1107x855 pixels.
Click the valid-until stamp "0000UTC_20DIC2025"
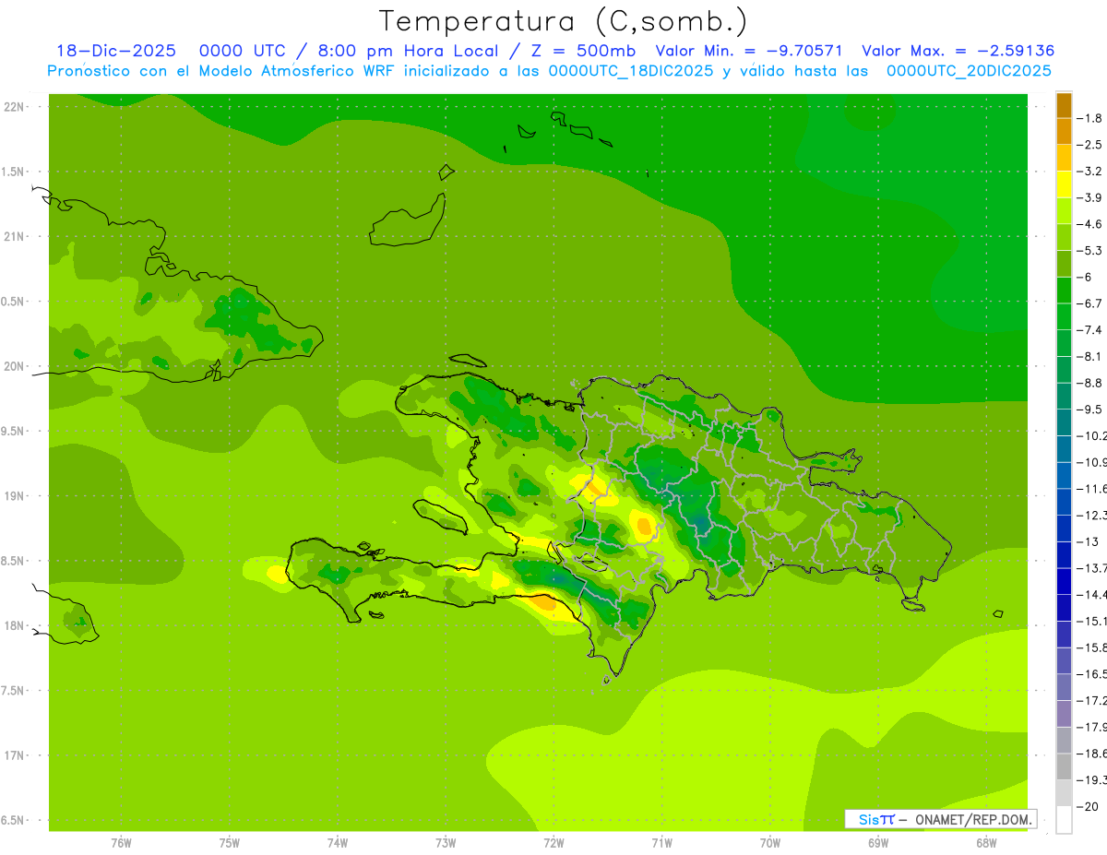tap(969, 71)
